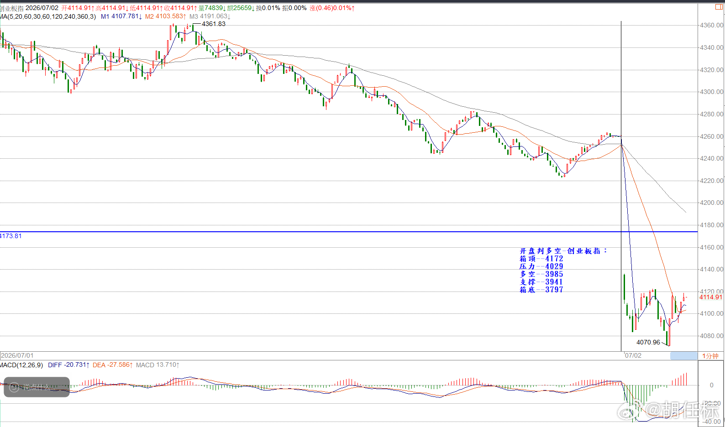The width and height of the screenshot is (725, 427).
Task: Toggle the M3 4191.063 moving average line
Action: click(x=210, y=16)
